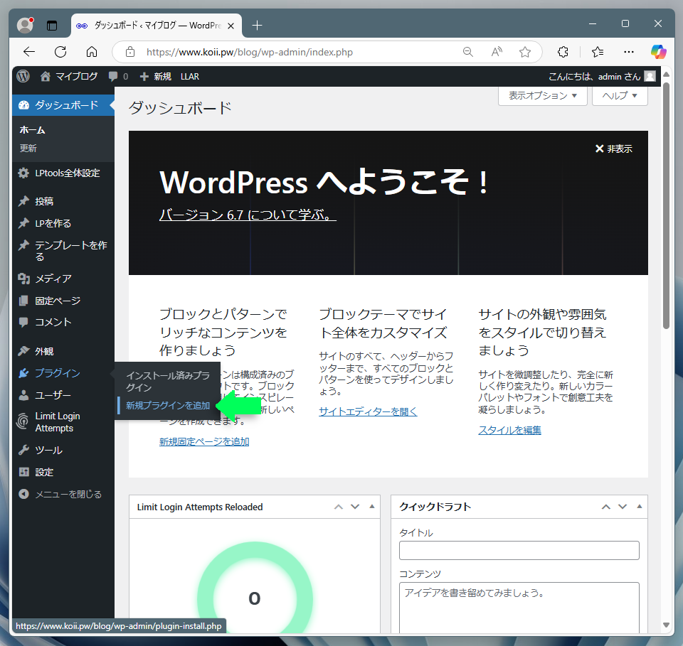Go back with browser back arrow

28,52
